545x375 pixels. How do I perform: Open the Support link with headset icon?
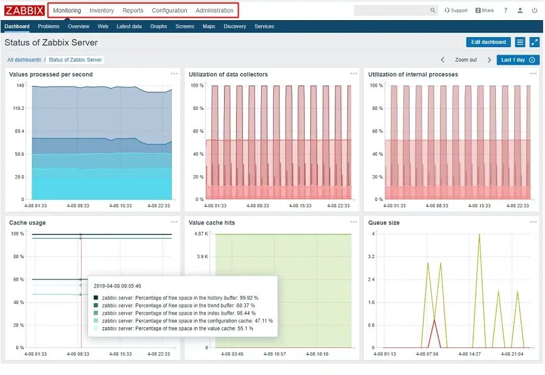[456, 11]
